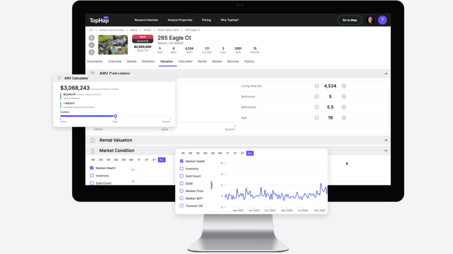The height and width of the screenshot is (254, 453).
Task: Click Superior end of popup Condition slider
Action: pyautogui.click(x=166, y=122)
